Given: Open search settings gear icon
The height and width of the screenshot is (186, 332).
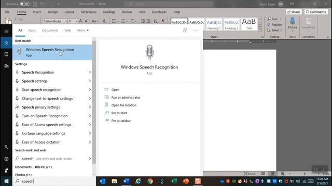Looking at the screenshot, I should click(x=6, y=159).
